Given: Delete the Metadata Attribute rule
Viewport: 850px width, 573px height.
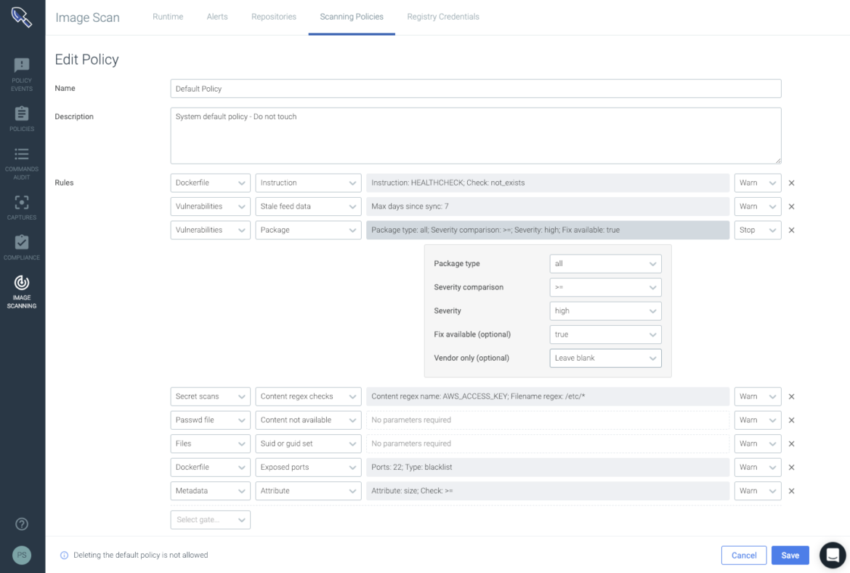Looking at the screenshot, I should [791, 491].
